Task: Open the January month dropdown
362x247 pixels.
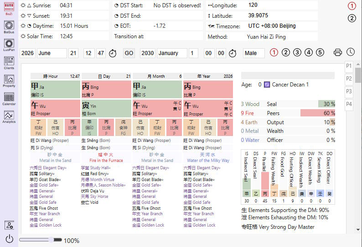Action: (x=172, y=53)
